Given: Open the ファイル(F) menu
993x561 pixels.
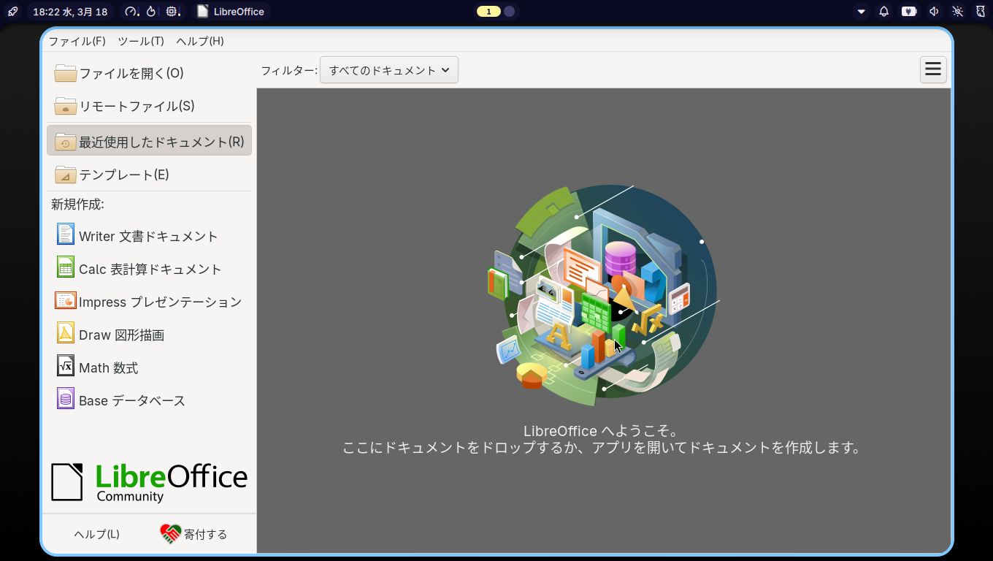Looking at the screenshot, I should pyautogui.click(x=77, y=41).
